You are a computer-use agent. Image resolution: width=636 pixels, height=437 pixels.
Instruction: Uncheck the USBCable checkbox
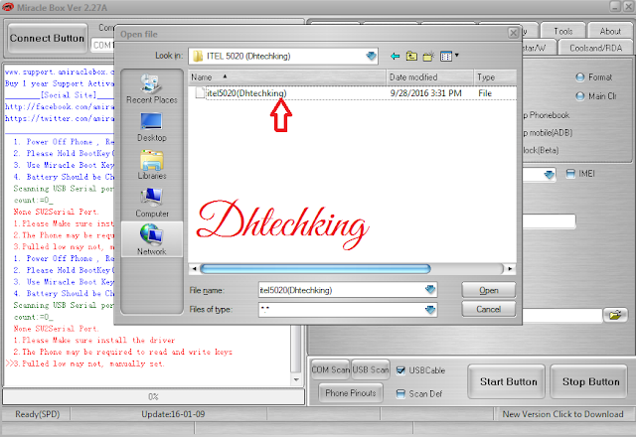tap(400, 370)
